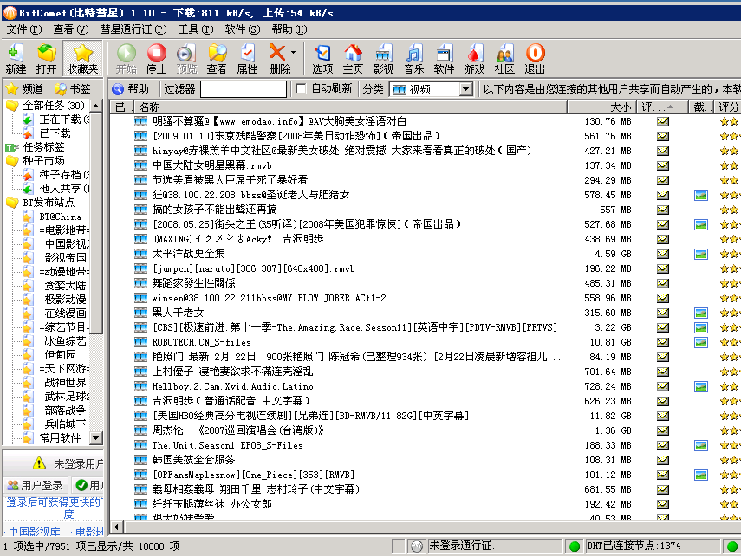Switch to the 书签 sidebar tab
The height and width of the screenshot is (556, 741).
click(x=72, y=89)
